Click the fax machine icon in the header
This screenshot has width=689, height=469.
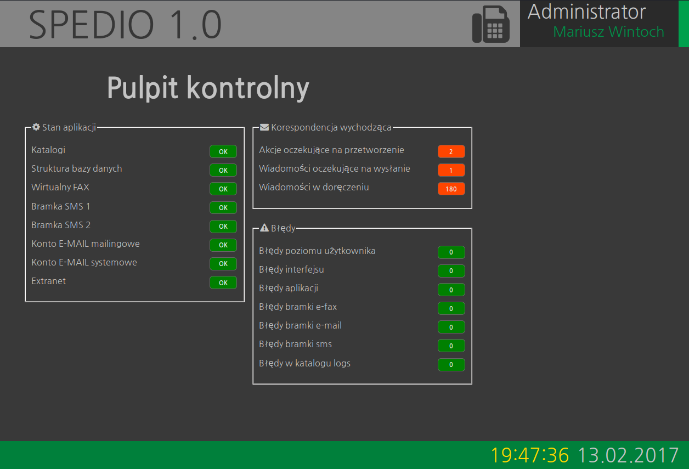click(x=491, y=24)
